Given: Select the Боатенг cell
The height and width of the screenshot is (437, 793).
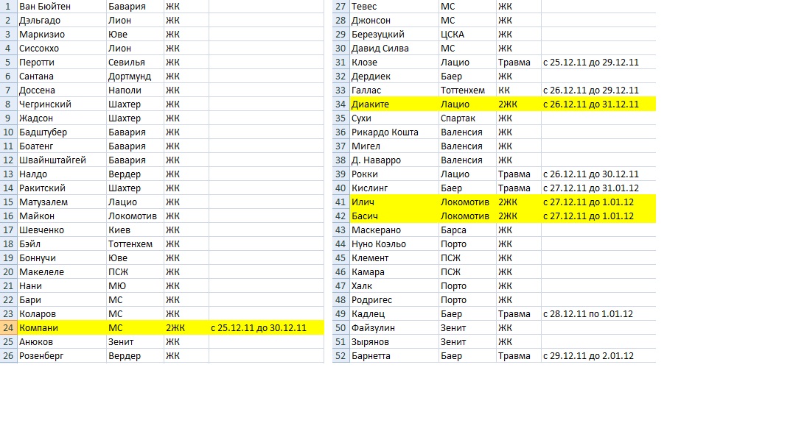Looking at the screenshot, I should (62, 146).
